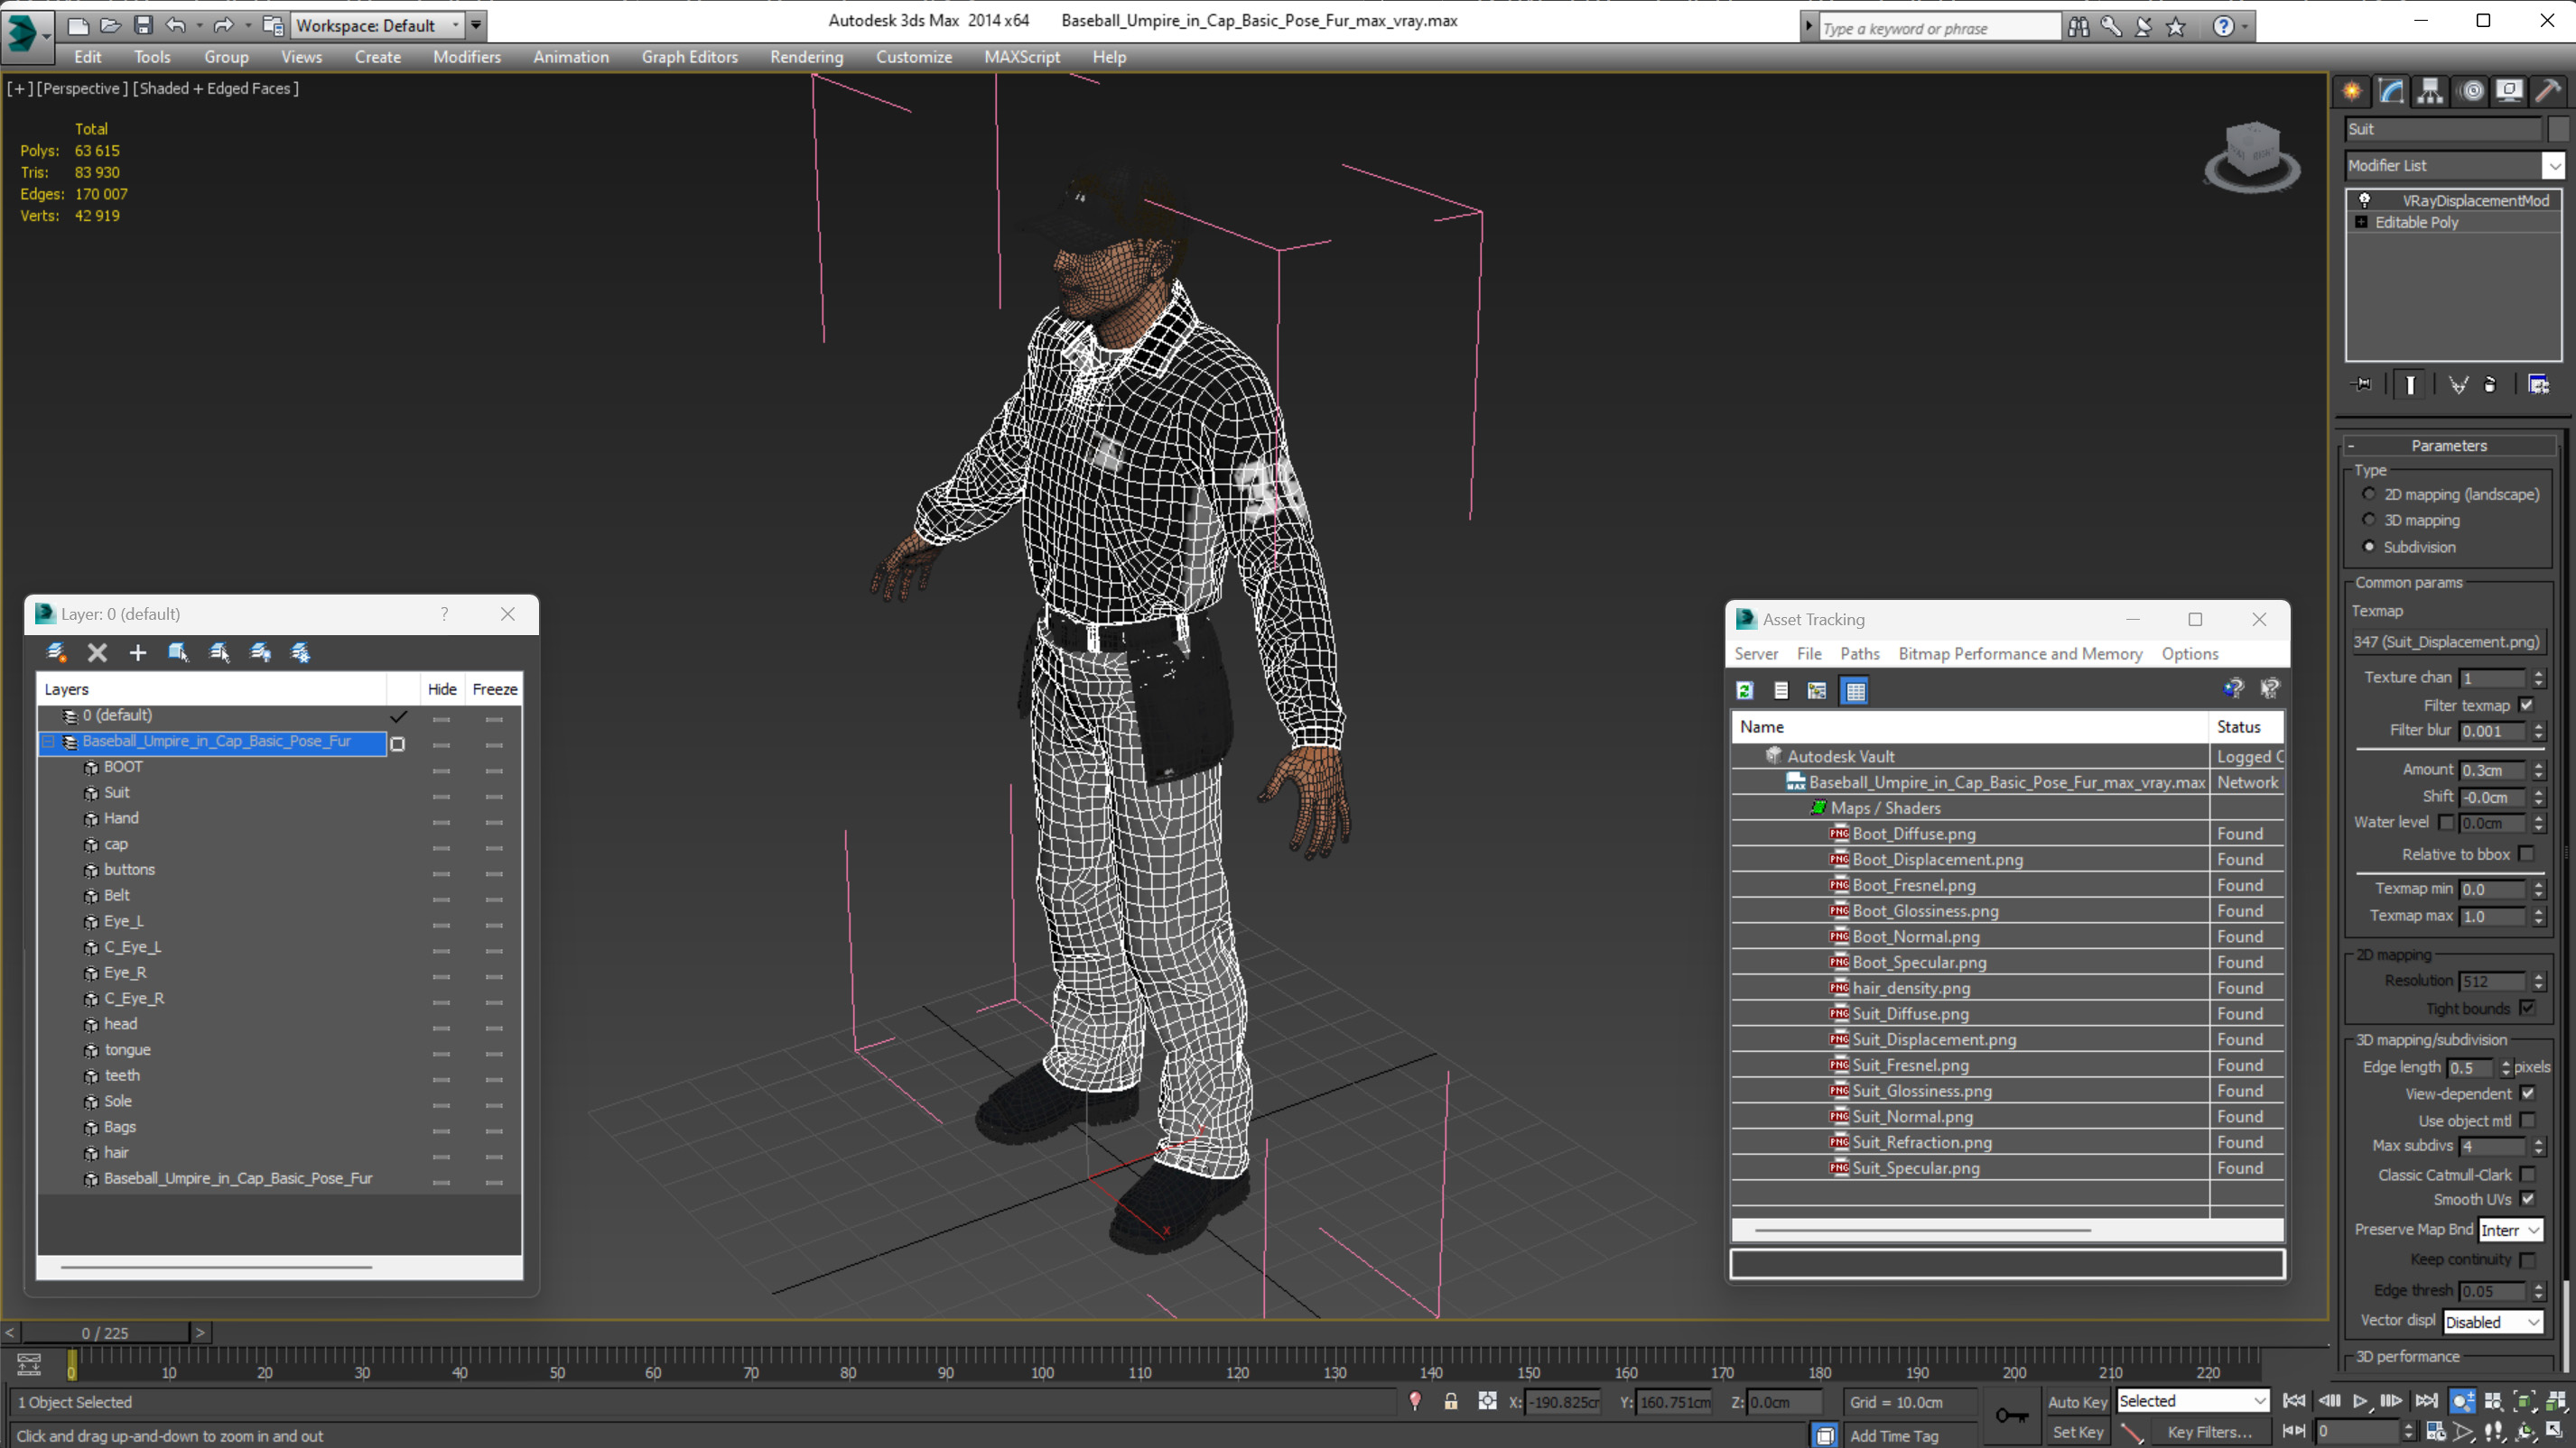The height and width of the screenshot is (1448, 2576).
Task: Toggle Filter texmap checkbox
Action: (2526, 705)
